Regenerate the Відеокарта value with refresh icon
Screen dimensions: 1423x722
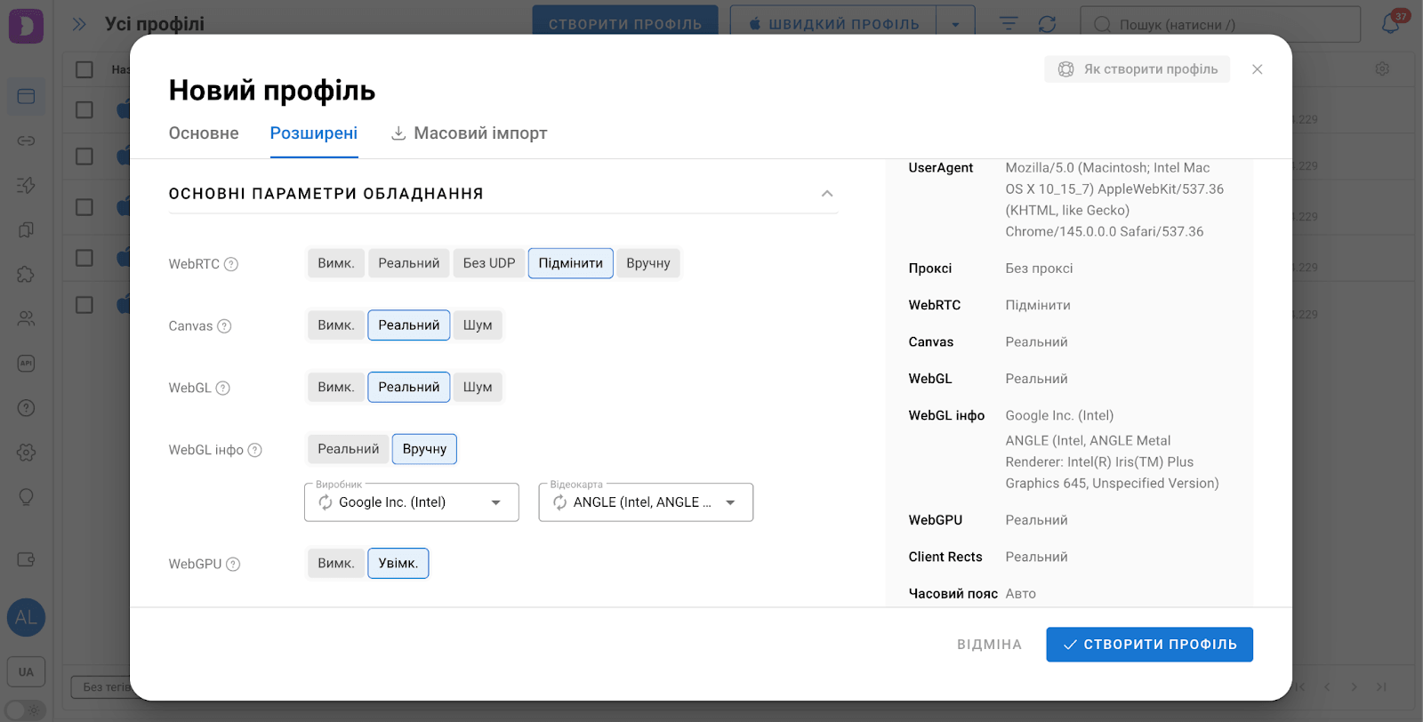coord(560,502)
